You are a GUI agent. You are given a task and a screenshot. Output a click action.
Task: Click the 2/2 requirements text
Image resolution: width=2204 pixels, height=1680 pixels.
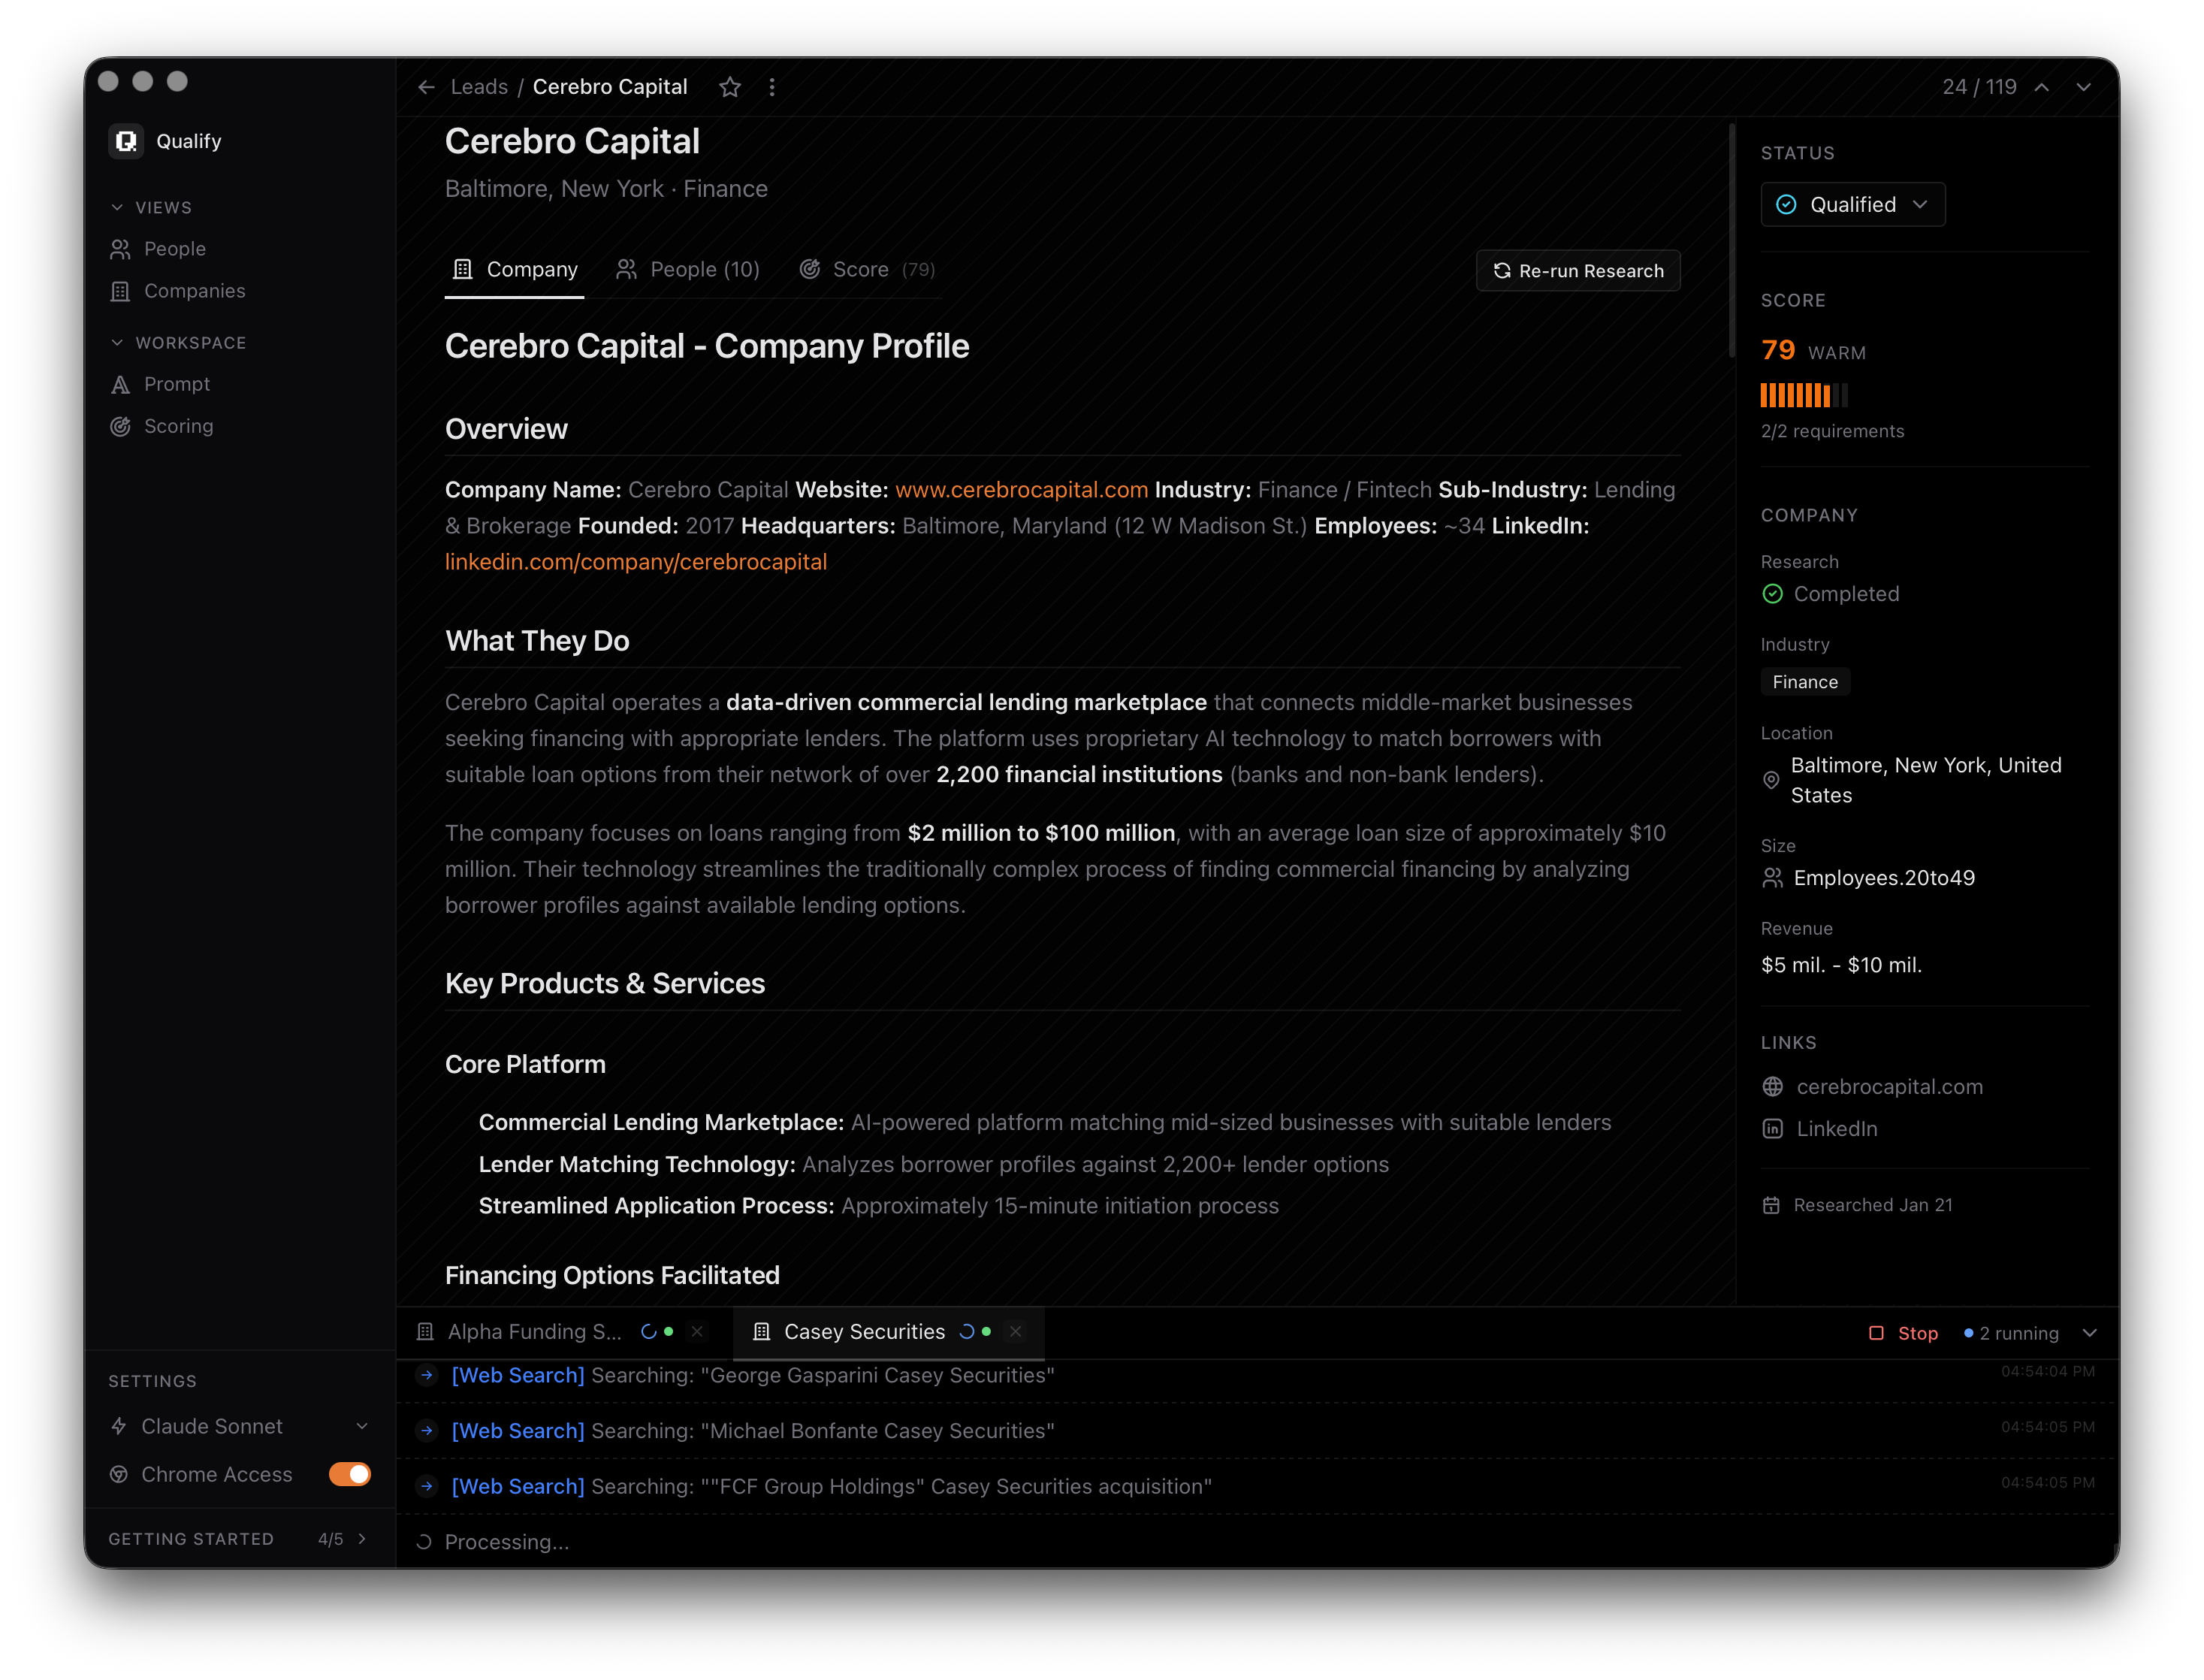[x=1832, y=431]
